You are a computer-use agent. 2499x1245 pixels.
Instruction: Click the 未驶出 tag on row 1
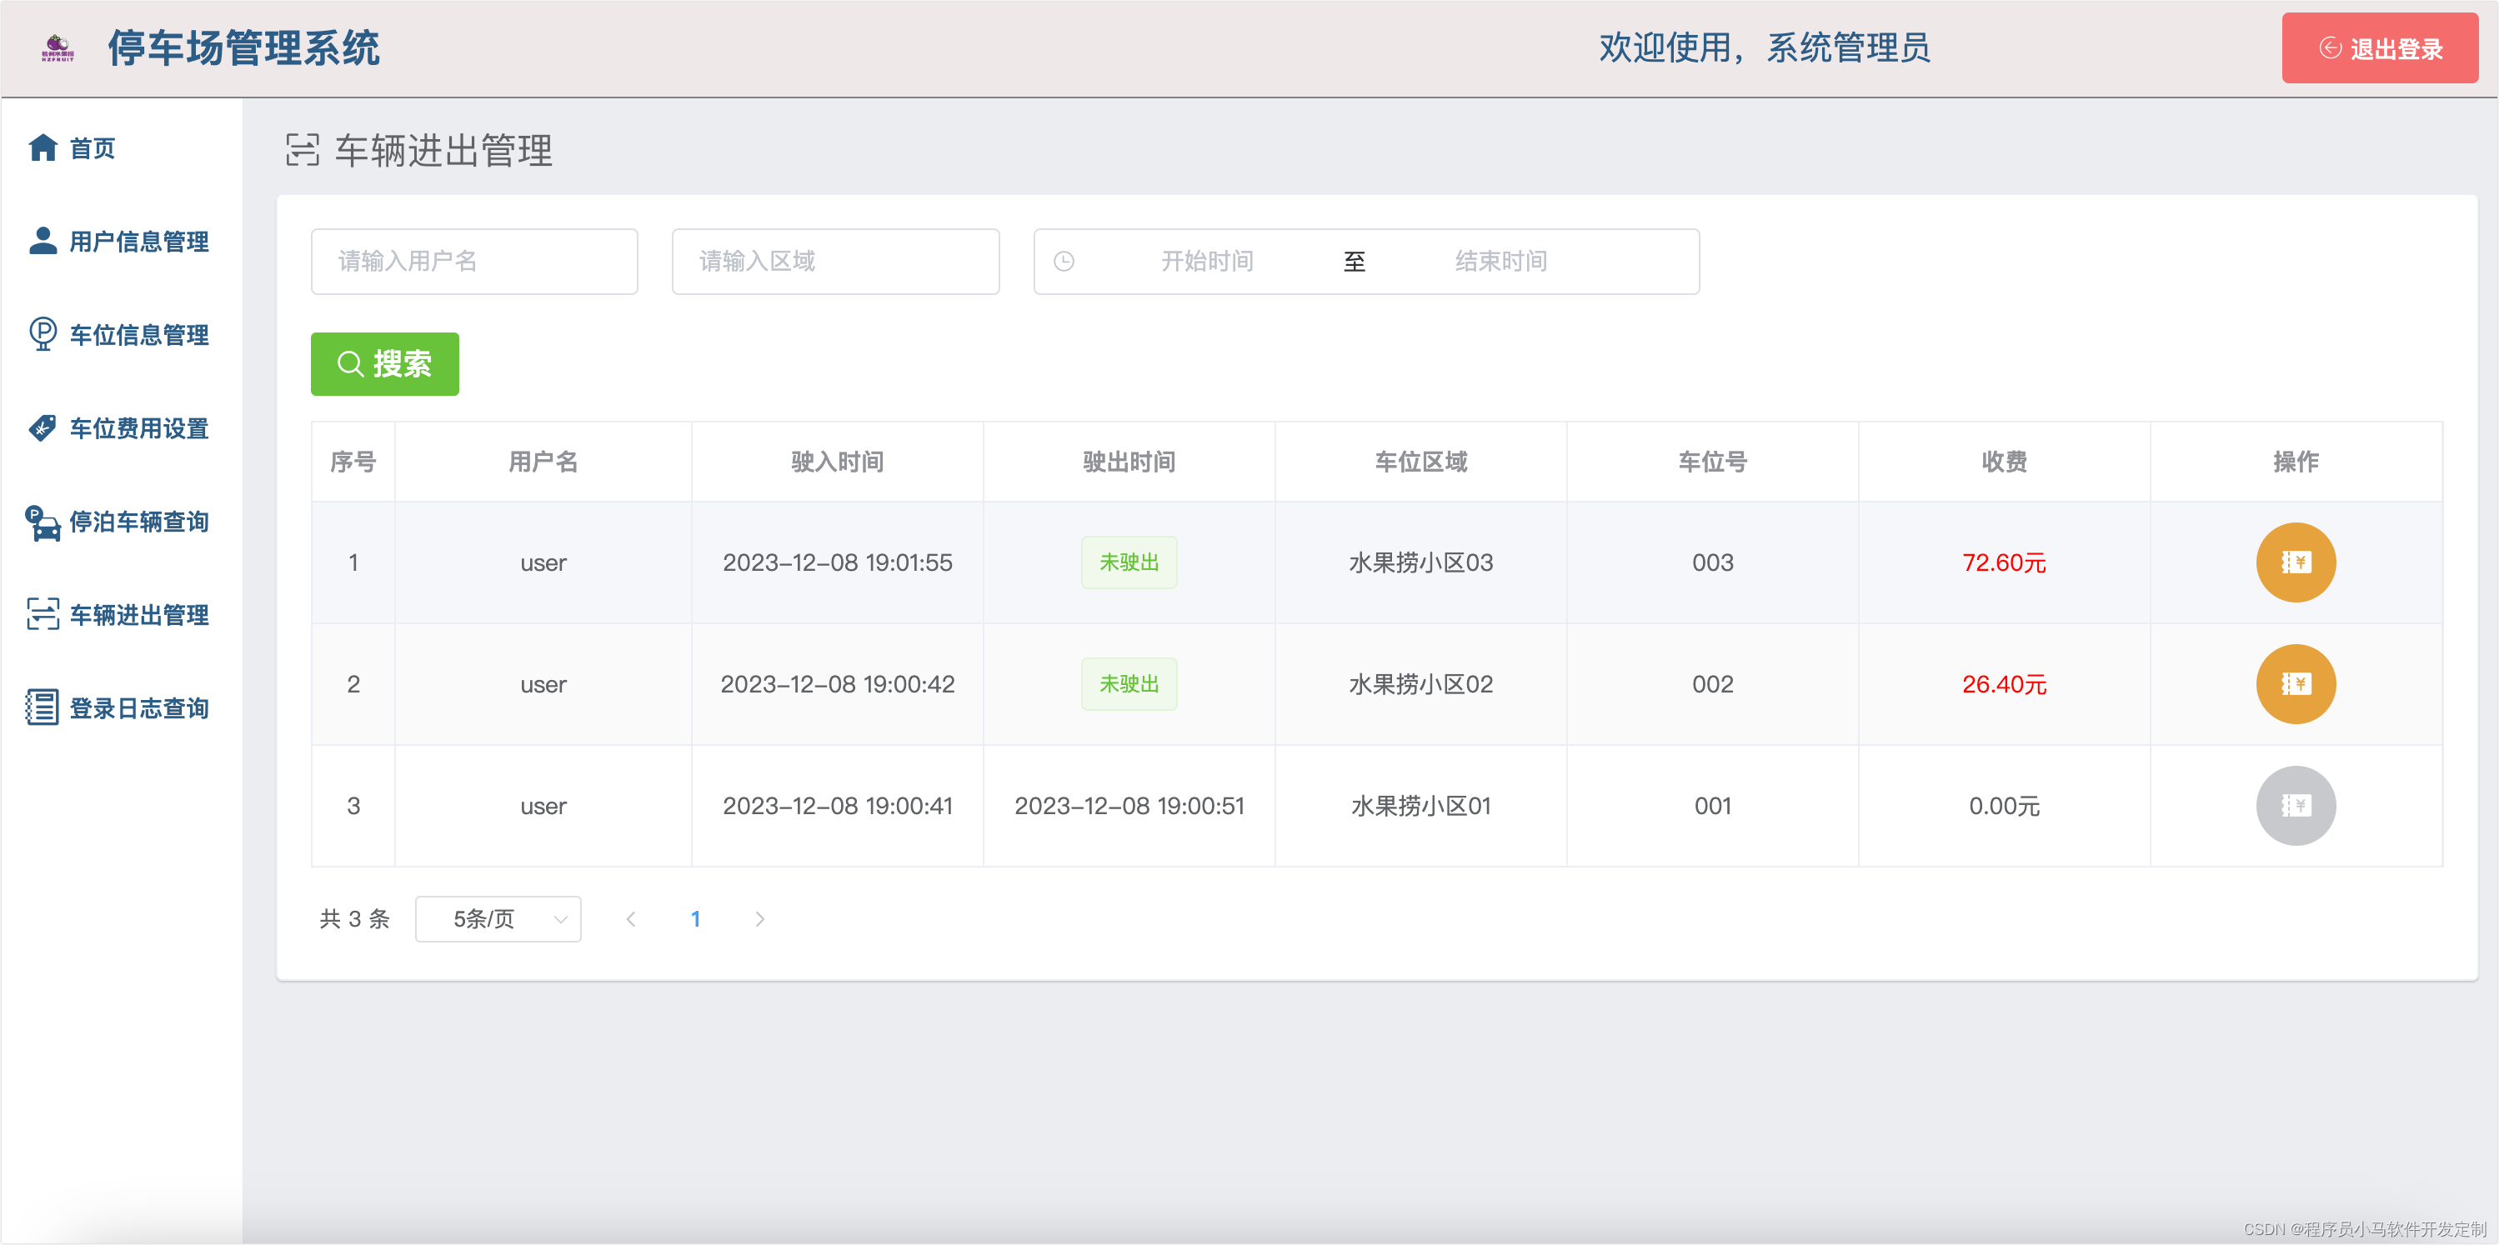1129,562
